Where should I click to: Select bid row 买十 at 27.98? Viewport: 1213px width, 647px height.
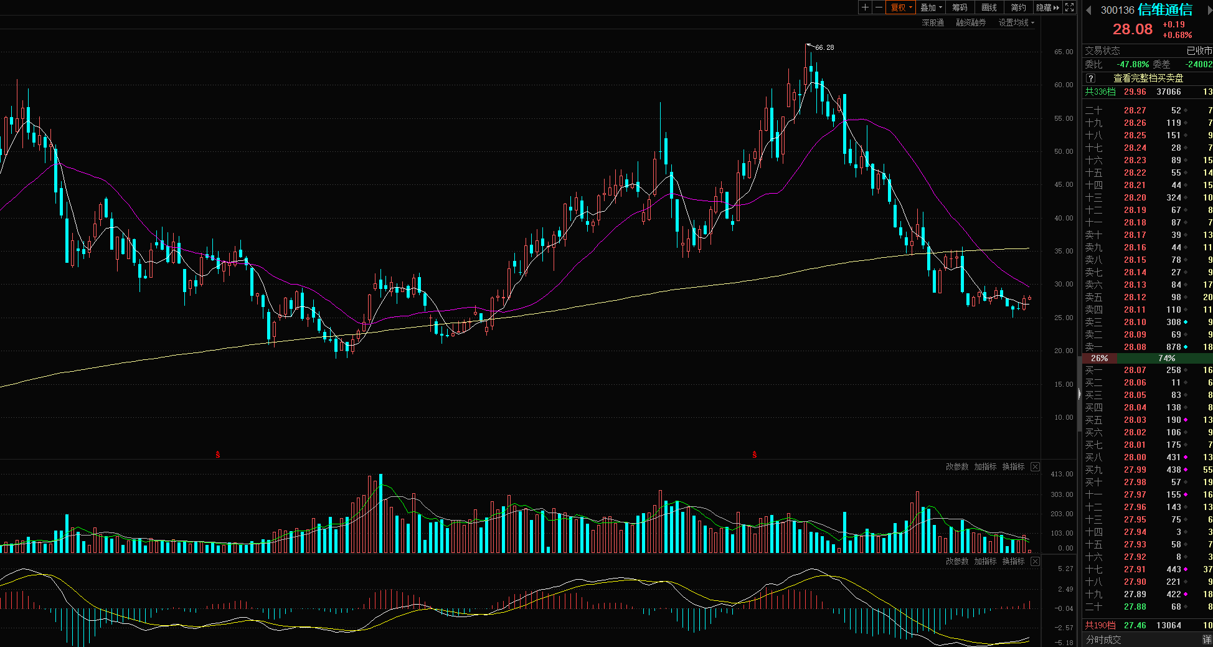1148,482
